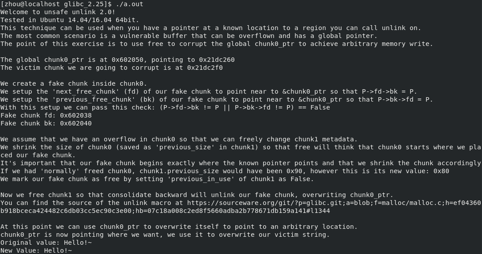
Task: Click the new previous_size value 0x80
Action: click(441, 171)
